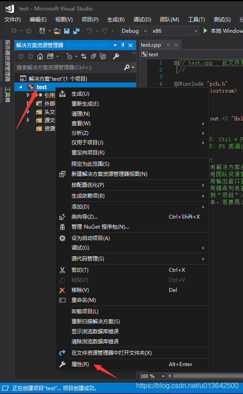
Task: Choose 卸载项目(L) from the context menu
Action: pos(85,312)
